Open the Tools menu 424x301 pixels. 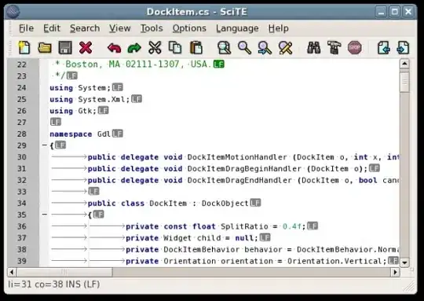(x=152, y=28)
